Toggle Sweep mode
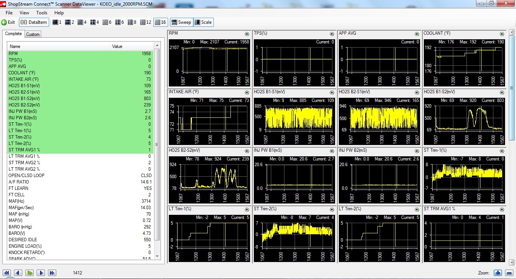The height and width of the screenshot is (279, 516). 181,22
